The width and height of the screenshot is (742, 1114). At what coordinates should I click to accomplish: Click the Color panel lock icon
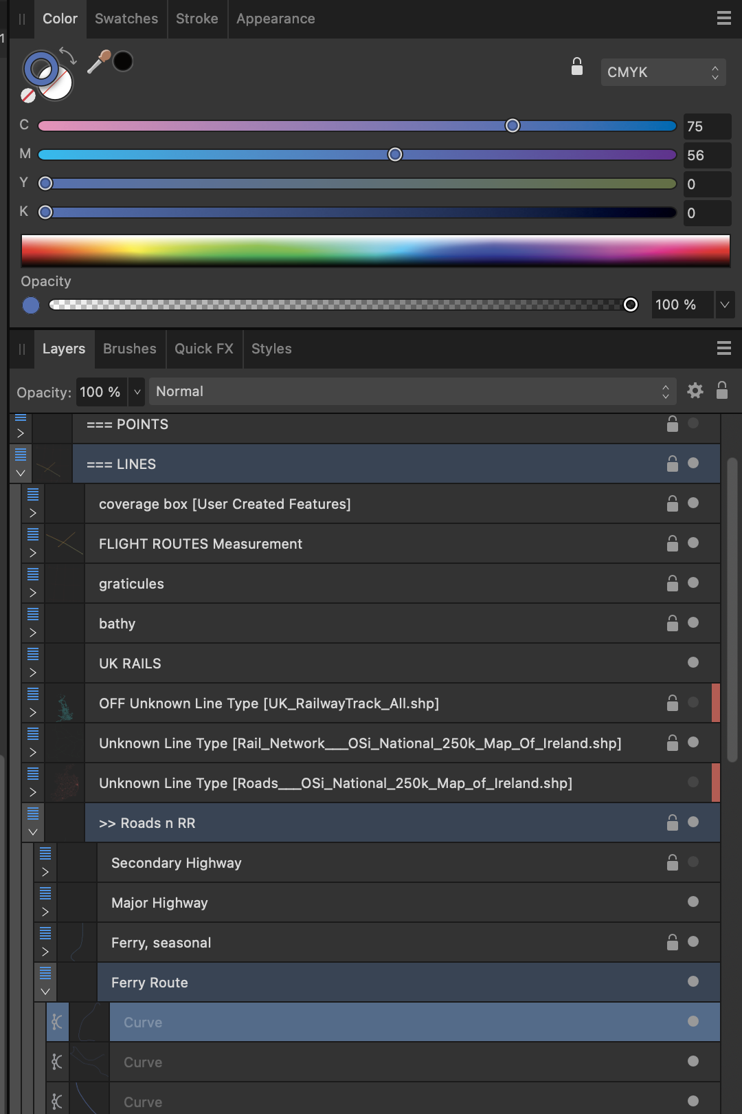(577, 67)
